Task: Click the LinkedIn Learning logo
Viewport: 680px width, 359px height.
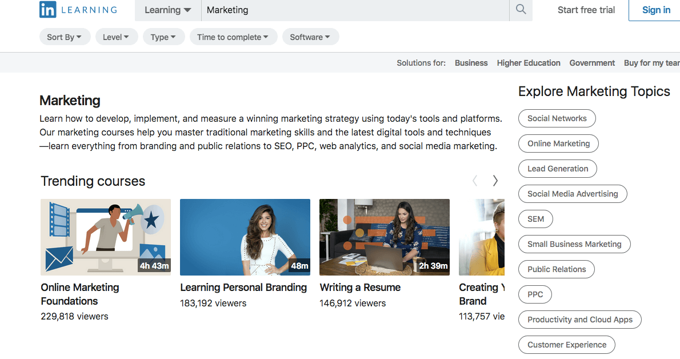Action: [78, 10]
